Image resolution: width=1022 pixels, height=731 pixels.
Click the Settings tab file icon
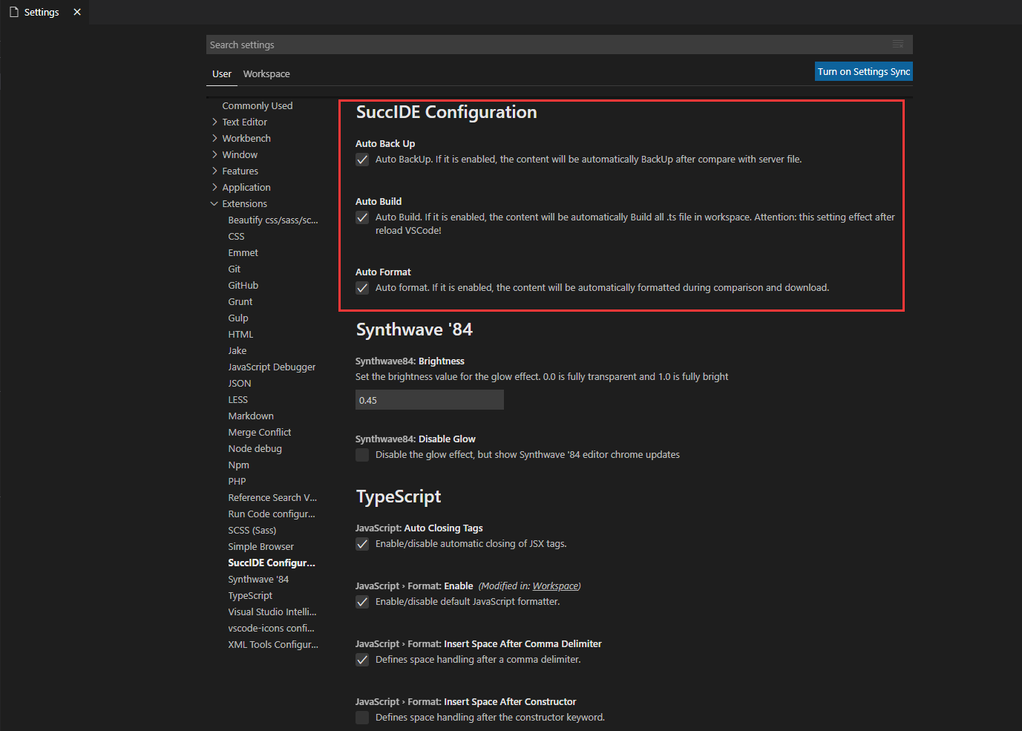pos(13,12)
